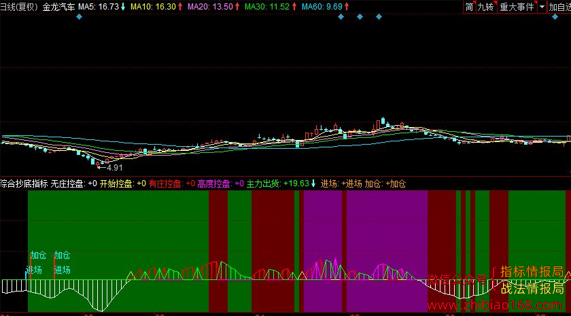Screen dimensions: 571x316
Task: Click the 日线(复权) period label
Action: [x=20, y=7]
